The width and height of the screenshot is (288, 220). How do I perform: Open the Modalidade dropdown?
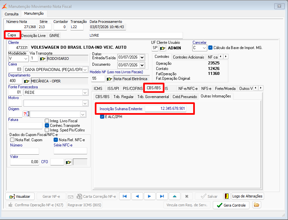pos(26,59)
